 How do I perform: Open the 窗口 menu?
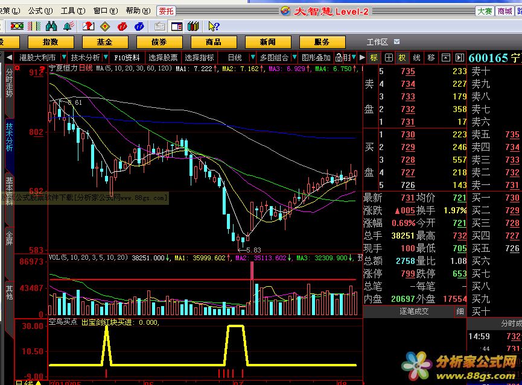(106, 11)
